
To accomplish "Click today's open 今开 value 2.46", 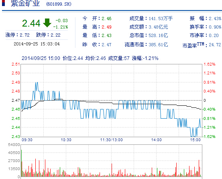I will (106, 19).
